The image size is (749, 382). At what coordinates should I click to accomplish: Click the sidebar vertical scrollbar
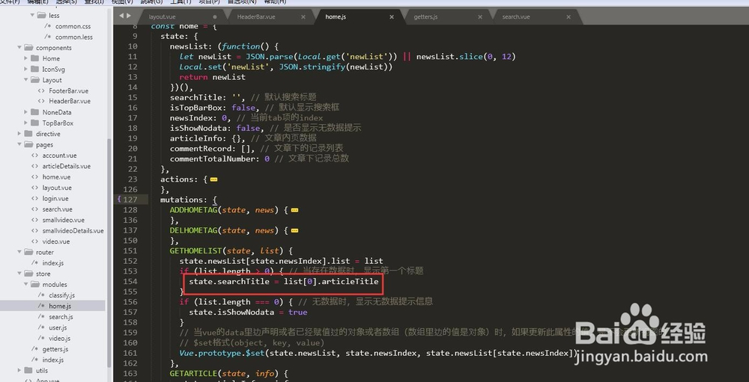coord(109,253)
